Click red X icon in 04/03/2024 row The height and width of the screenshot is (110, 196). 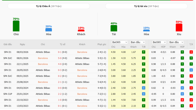191,88
